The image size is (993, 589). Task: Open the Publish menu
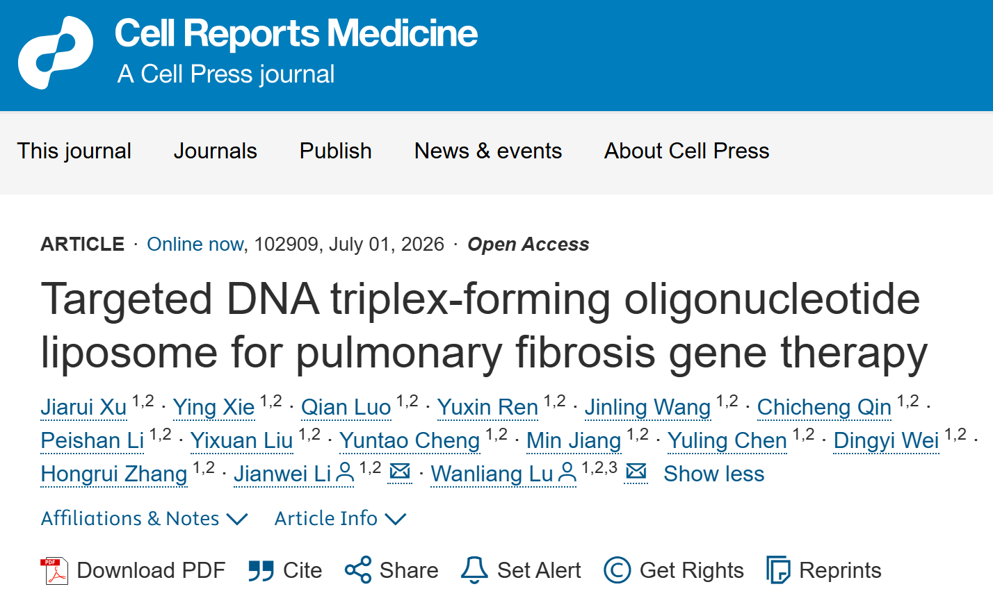(x=335, y=151)
